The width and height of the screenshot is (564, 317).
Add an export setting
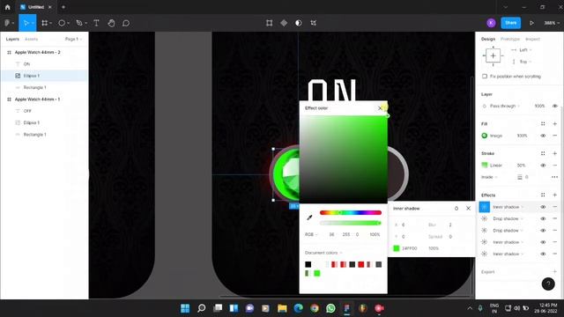point(554,272)
